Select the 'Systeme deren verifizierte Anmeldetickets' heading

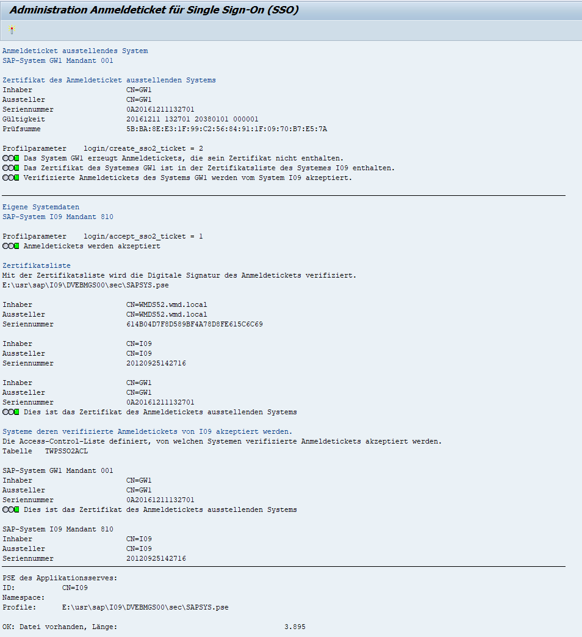coord(147,432)
